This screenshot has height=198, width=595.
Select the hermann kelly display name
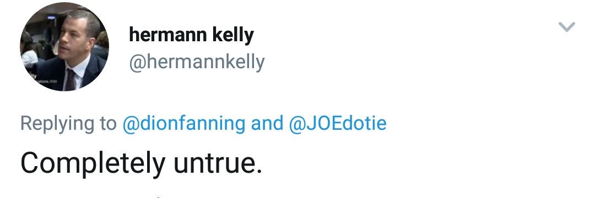point(192,35)
